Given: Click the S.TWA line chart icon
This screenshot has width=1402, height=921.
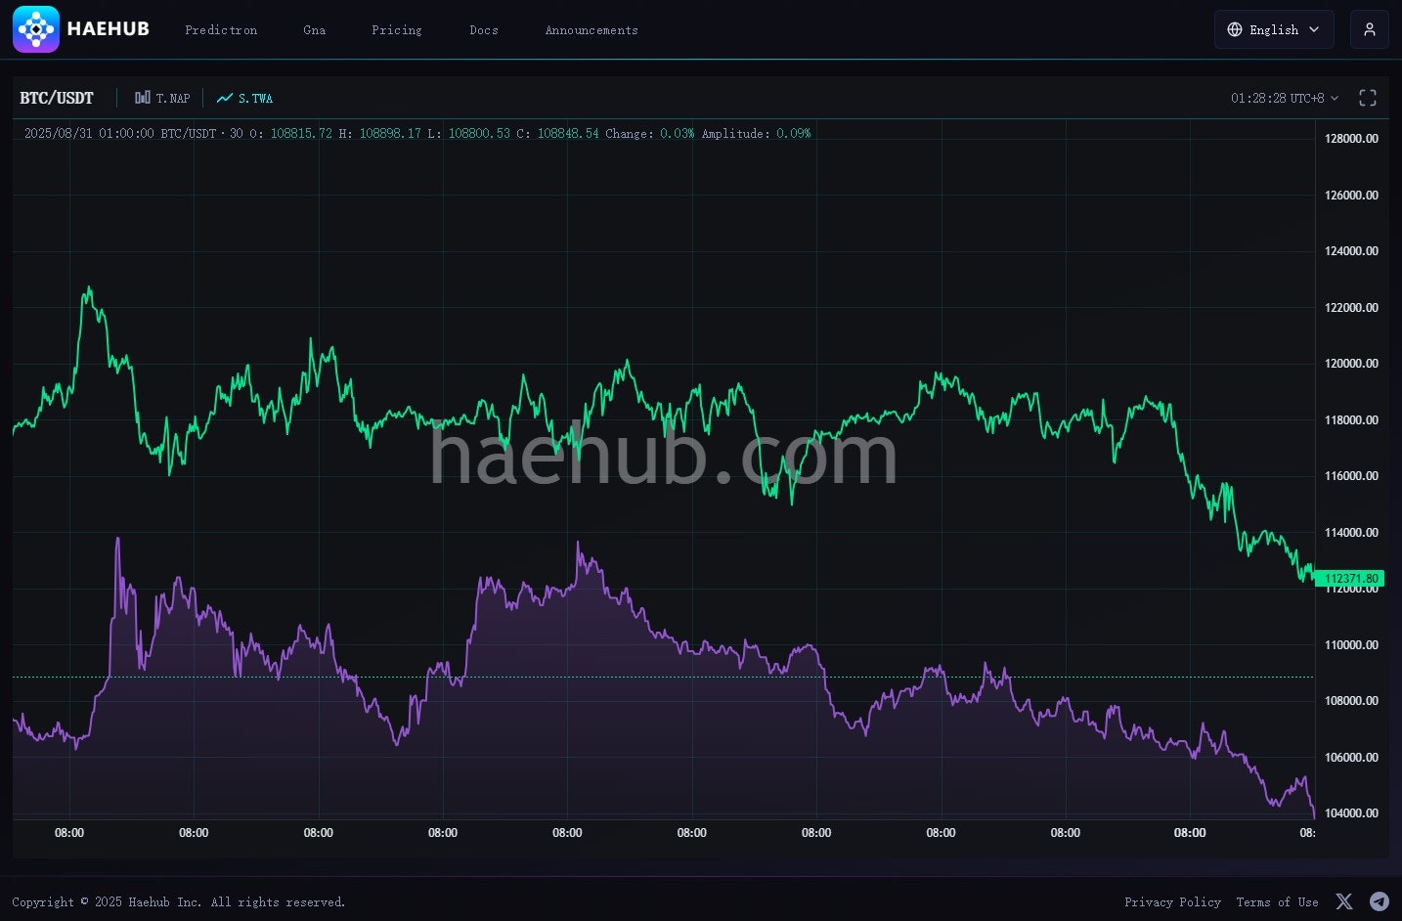Looking at the screenshot, I should tap(225, 98).
